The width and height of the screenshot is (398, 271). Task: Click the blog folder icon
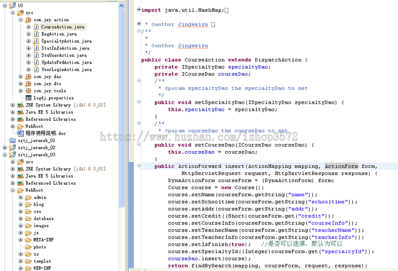pos(28,205)
